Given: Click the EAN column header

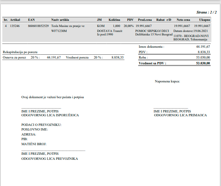Looking at the screenshot, I should click(x=31, y=20).
